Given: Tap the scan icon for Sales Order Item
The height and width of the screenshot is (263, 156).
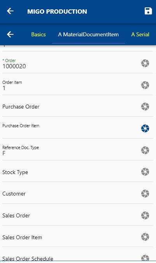Looking at the screenshot, I should (x=145, y=237).
